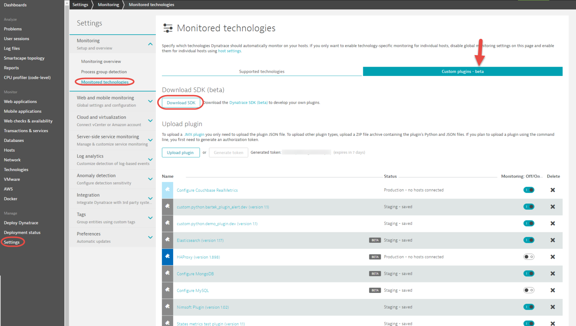Toggle monitoring for Elasticsearch
This screenshot has width=576, height=326.
tap(529, 240)
